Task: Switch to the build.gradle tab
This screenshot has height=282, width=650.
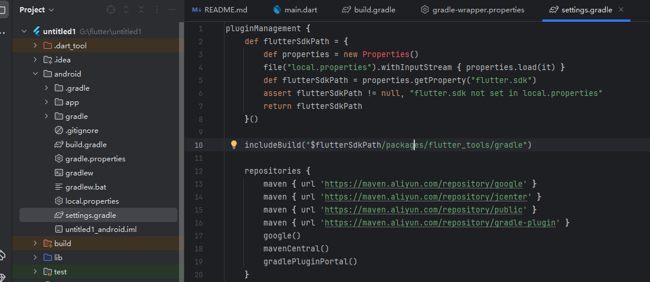Action: (368, 10)
